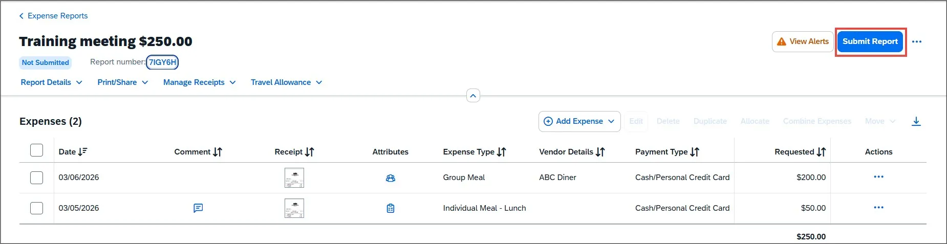Open Individual Meal receipt thumbnail
Viewport: 947px width, 244px height.
tap(294, 208)
